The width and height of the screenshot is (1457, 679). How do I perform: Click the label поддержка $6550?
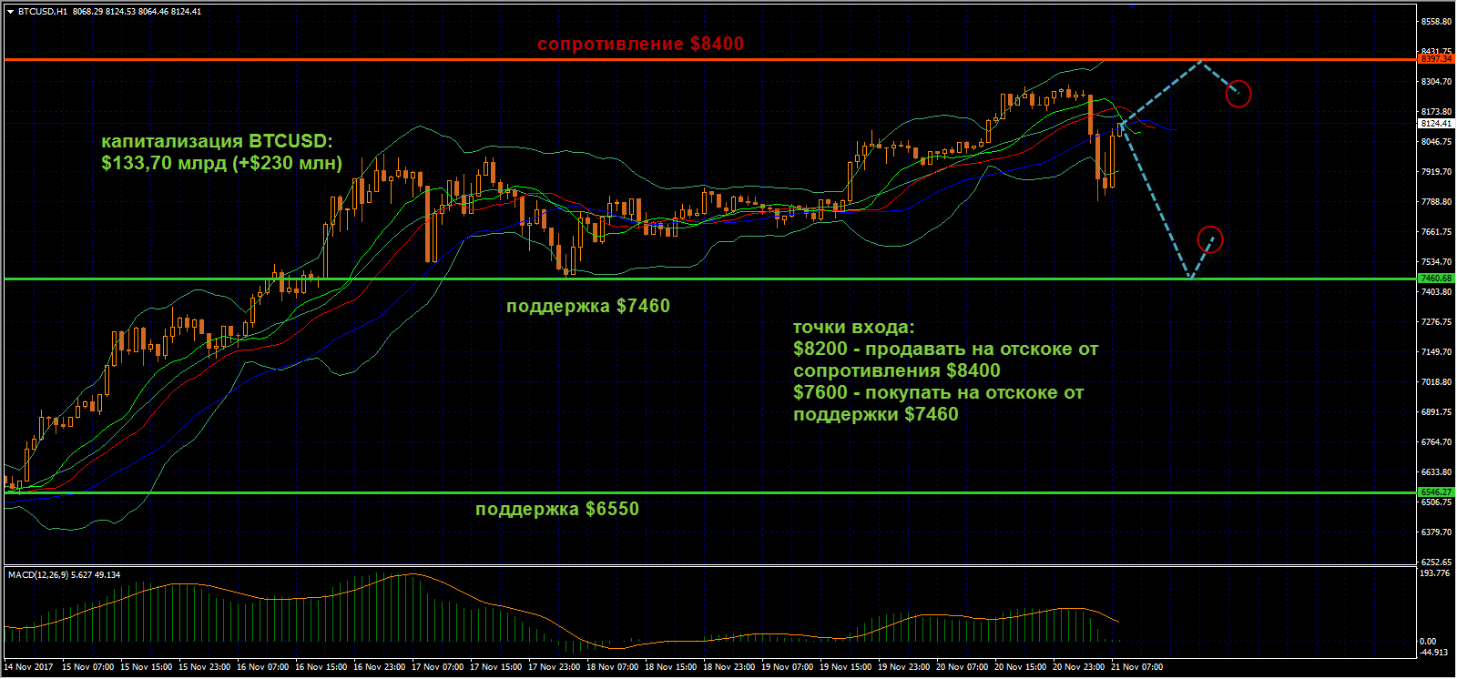(557, 509)
